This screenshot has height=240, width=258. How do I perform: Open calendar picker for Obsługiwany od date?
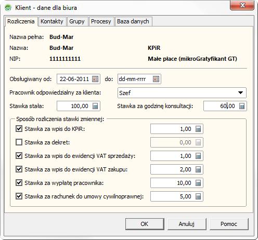click(x=95, y=79)
